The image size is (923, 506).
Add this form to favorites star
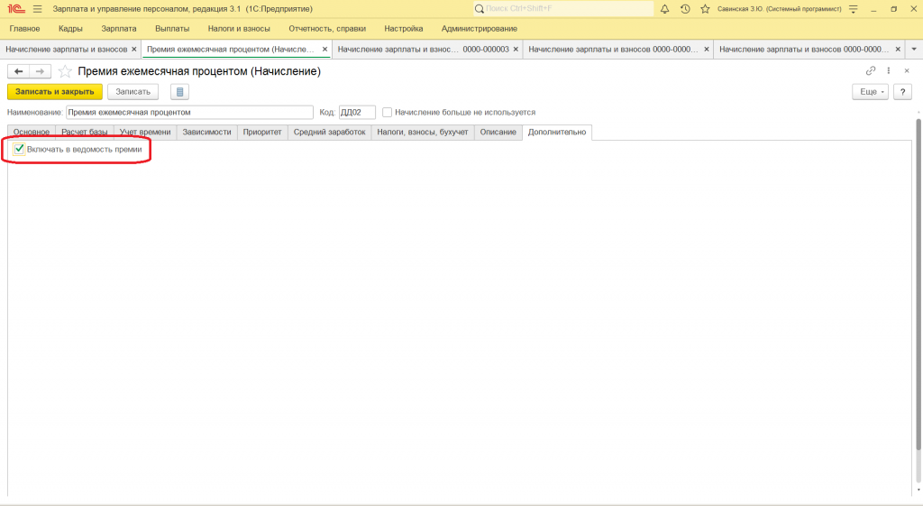click(65, 71)
